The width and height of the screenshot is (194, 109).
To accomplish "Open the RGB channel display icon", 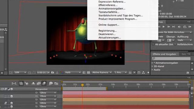I will coord(62,73).
